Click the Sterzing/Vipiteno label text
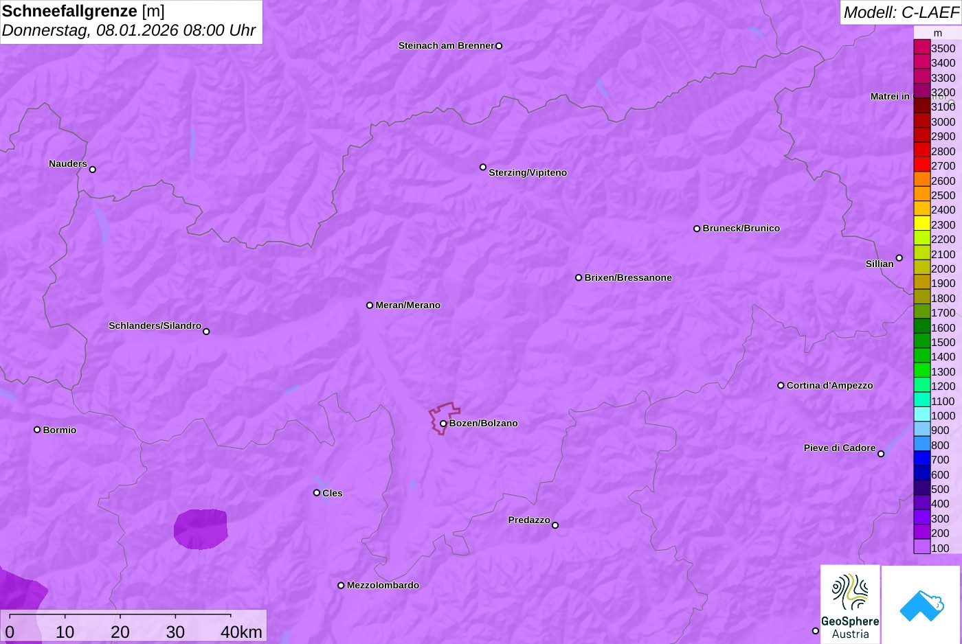Screen dimensions: 962x644 (528, 172)
